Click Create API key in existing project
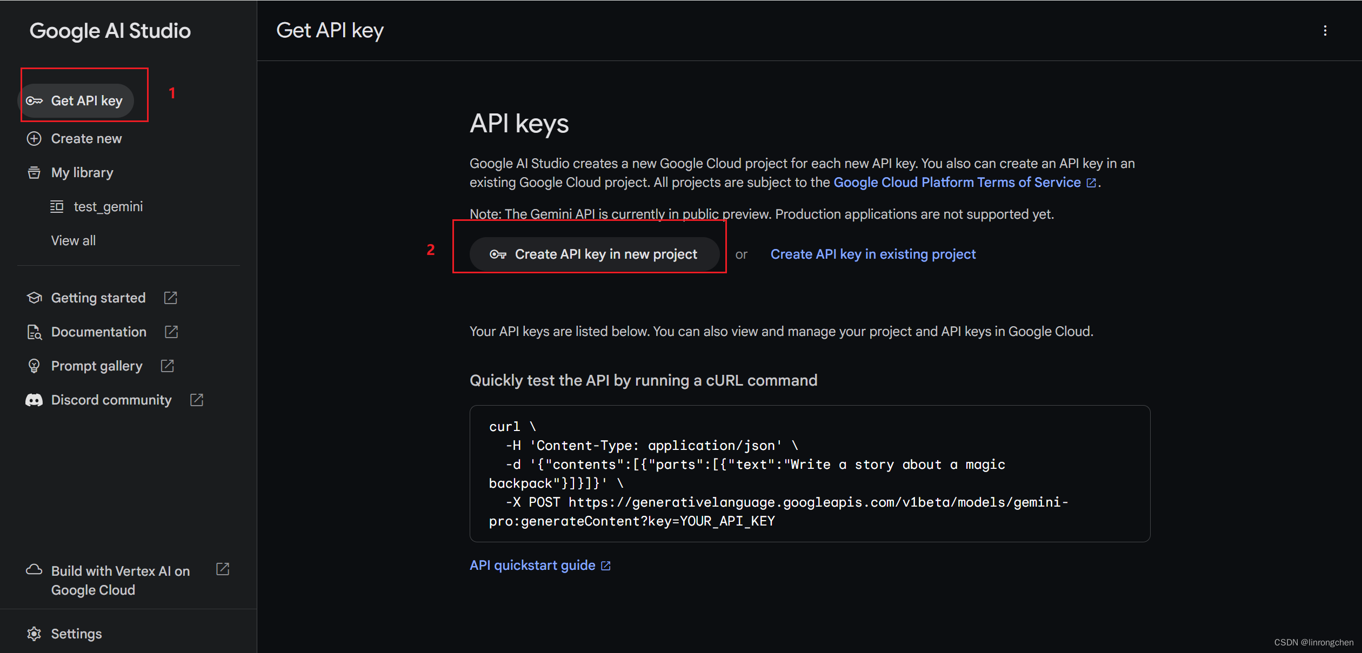Viewport: 1362px width, 653px height. 873,254
